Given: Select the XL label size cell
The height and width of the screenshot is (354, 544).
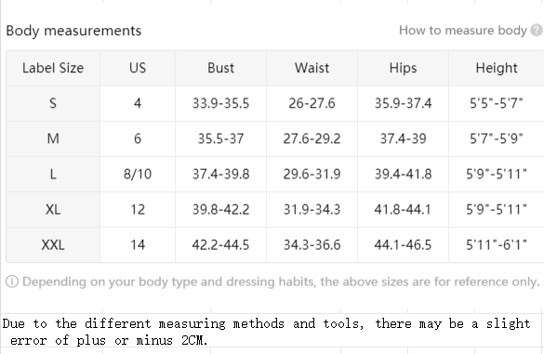Looking at the screenshot, I should [53, 209].
